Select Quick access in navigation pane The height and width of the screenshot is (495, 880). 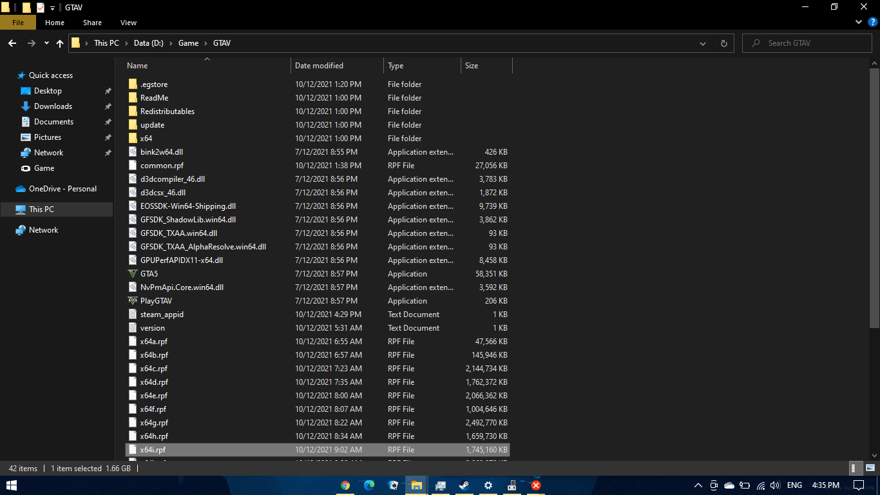(50, 75)
